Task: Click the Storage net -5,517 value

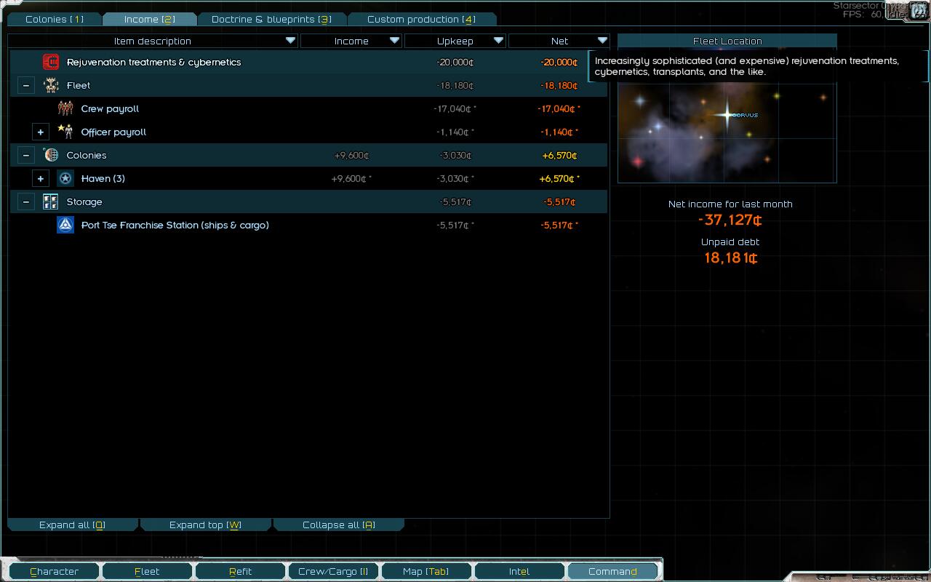Action: (x=559, y=202)
